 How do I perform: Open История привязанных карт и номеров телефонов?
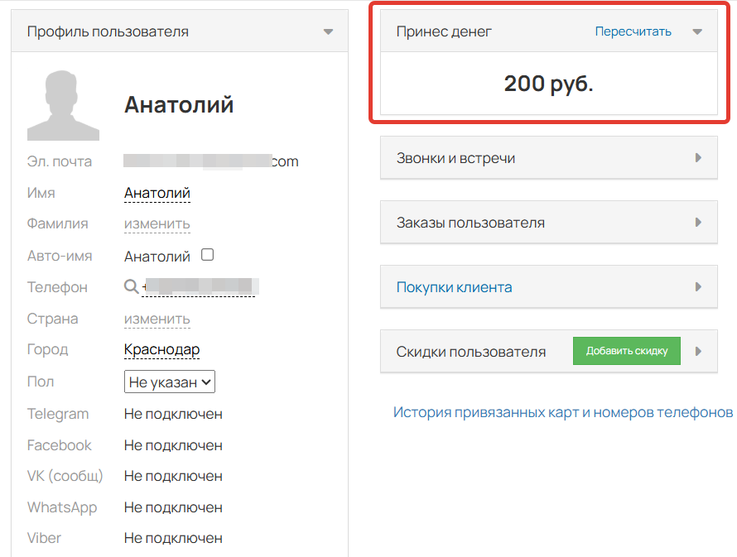click(562, 412)
